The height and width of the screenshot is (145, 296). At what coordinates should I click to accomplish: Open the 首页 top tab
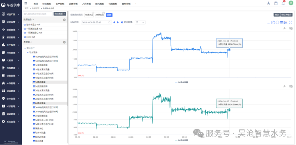[x=36, y=3]
